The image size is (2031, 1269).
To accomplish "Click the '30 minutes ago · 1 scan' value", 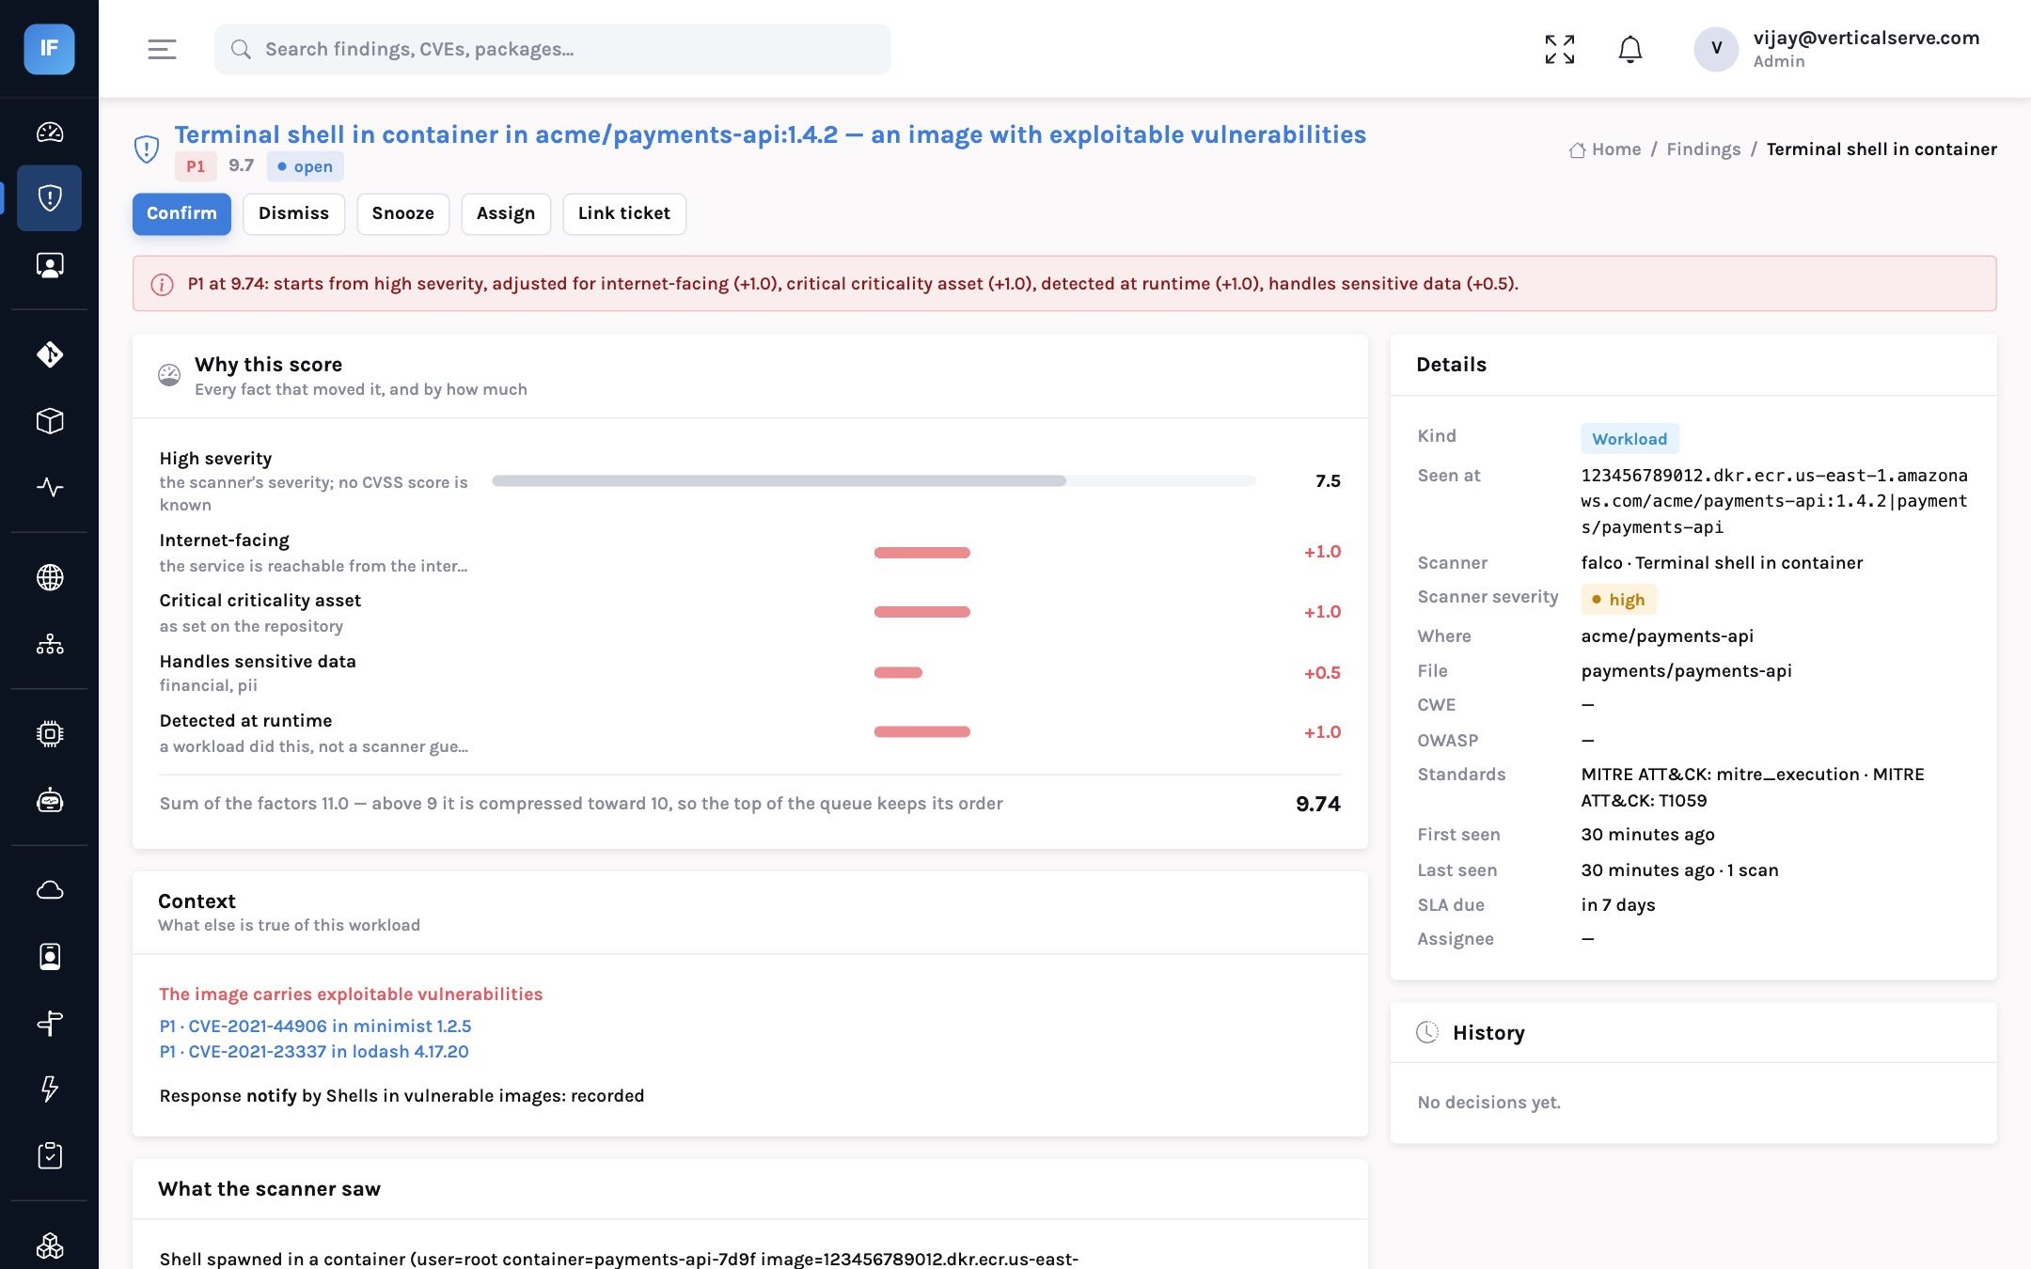I will [x=1679, y=870].
